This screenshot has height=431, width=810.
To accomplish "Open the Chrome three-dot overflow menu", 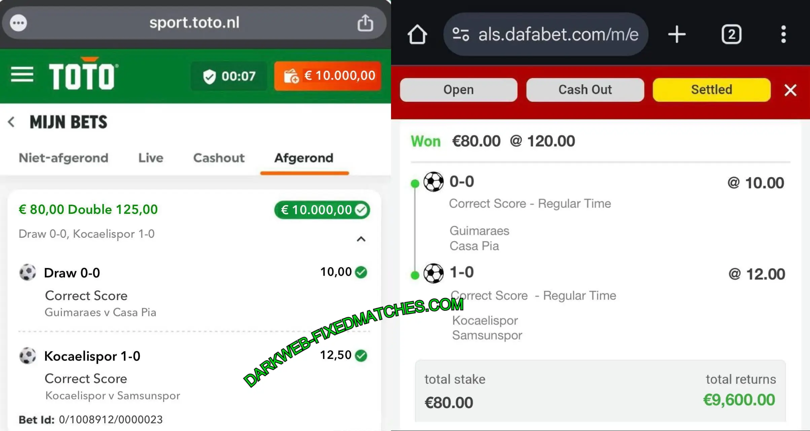I will [x=783, y=34].
